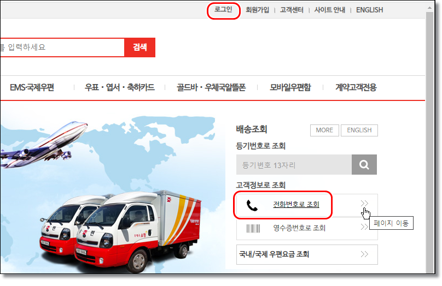Open the 회원가입 sign-up link
Screen dimensions: 442x286
[257, 10]
